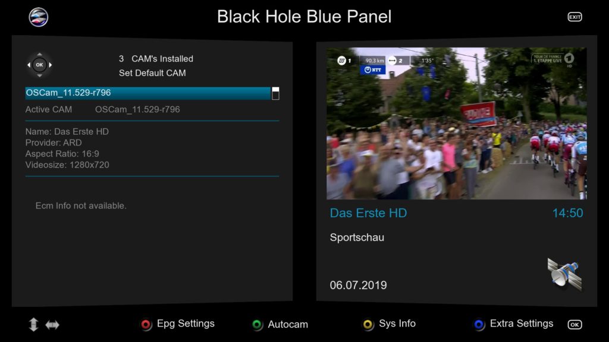Click "Ecm Info not available." message

pyautogui.click(x=81, y=205)
